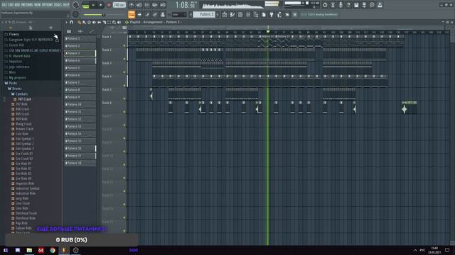The width and height of the screenshot is (455, 255).
Task: Click the audio editor scissors icon
Action: [x=333, y=5]
